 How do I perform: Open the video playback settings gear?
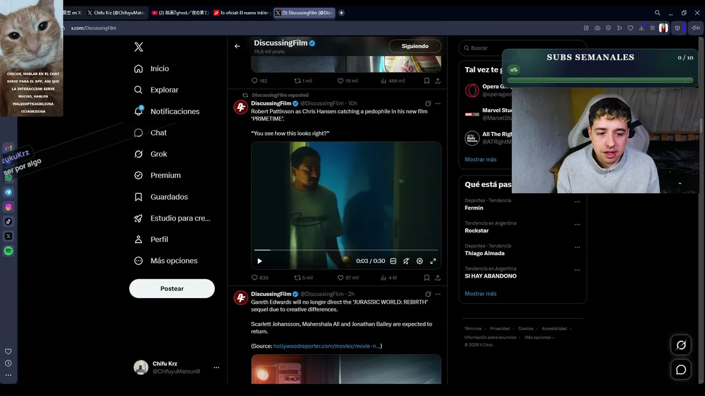click(x=420, y=261)
